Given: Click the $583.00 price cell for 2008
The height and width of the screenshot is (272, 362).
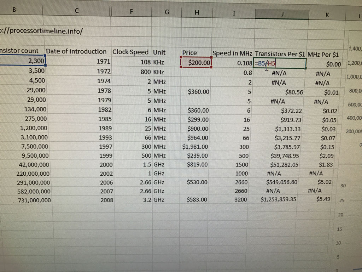Looking at the screenshot, I should tap(197, 199).
